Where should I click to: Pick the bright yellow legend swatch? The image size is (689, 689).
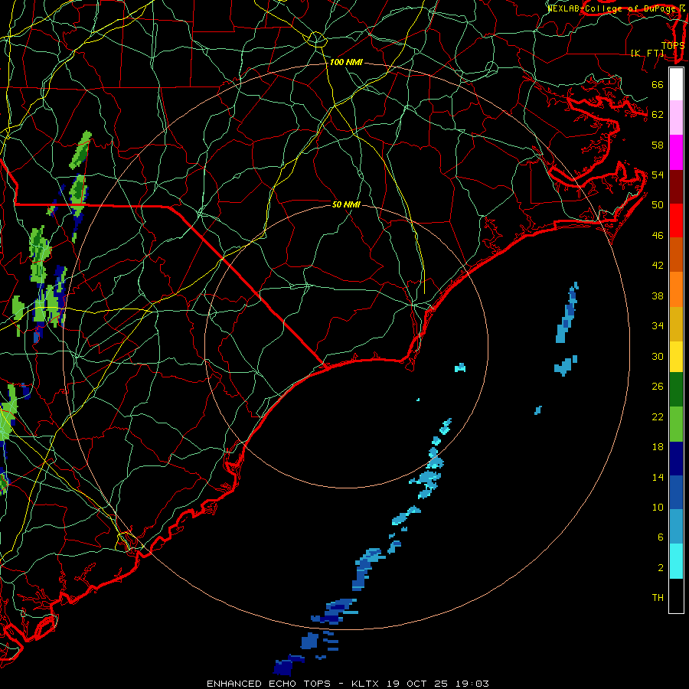pyautogui.click(x=676, y=357)
